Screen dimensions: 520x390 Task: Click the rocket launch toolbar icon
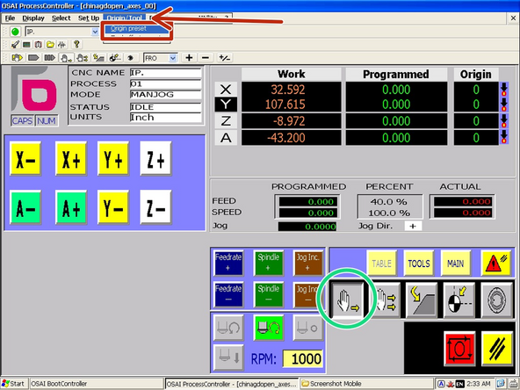point(15,45)
